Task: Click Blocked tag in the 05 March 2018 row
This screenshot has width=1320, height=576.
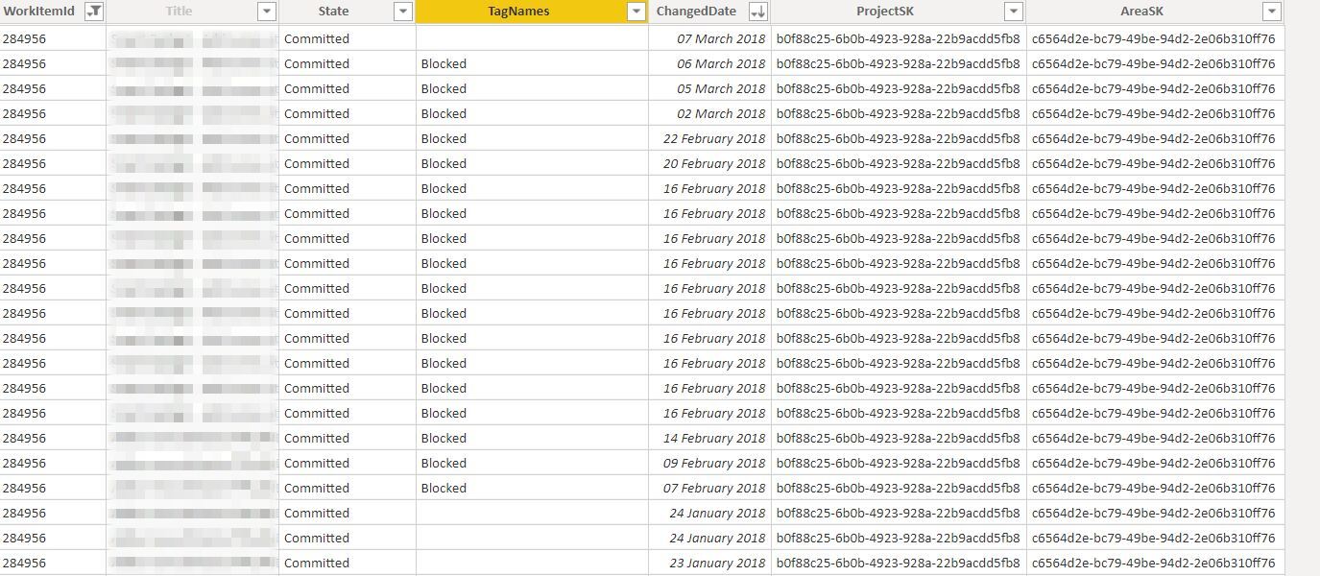Action: (444, 88)
